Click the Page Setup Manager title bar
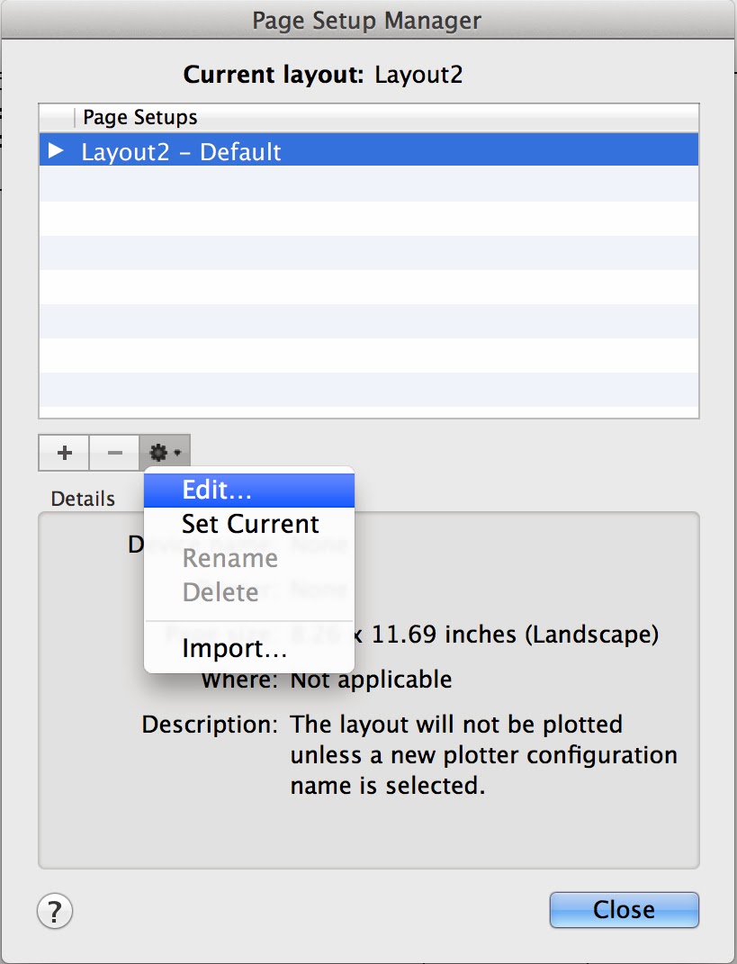The image size is (737, 964). [368, 18]
